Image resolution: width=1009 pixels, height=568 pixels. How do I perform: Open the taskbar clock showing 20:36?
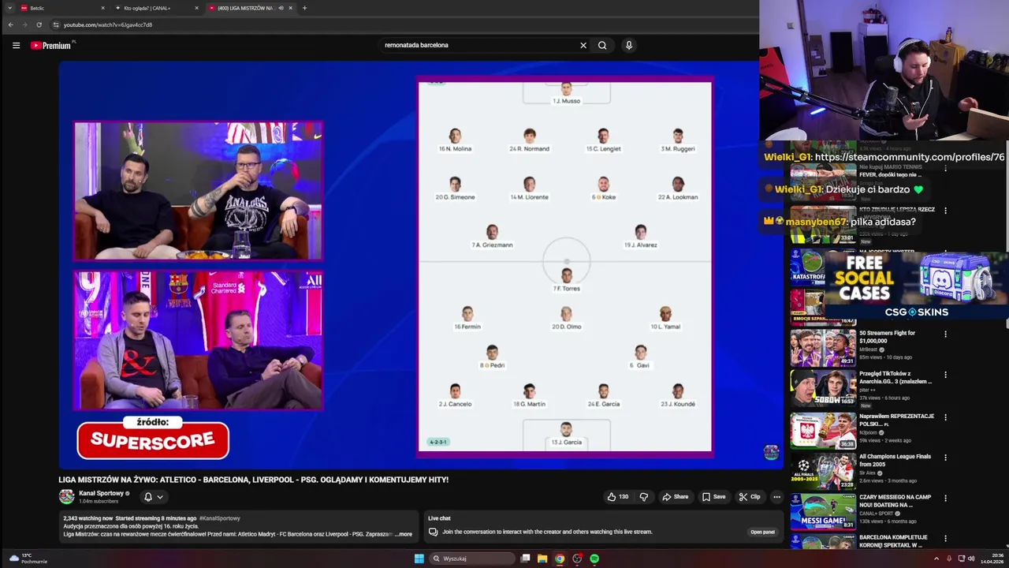tap(992, 559)
